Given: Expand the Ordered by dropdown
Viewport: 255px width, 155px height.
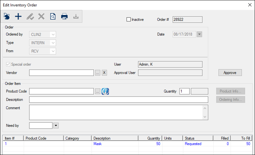Looking at the screenshot, I should point(53,34).
